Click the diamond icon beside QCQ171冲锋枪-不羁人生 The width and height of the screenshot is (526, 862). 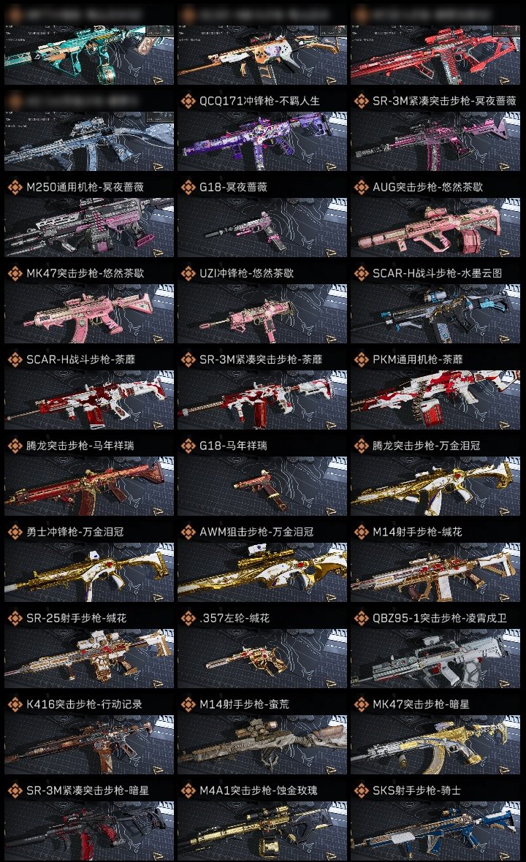(x=188, y=101)
